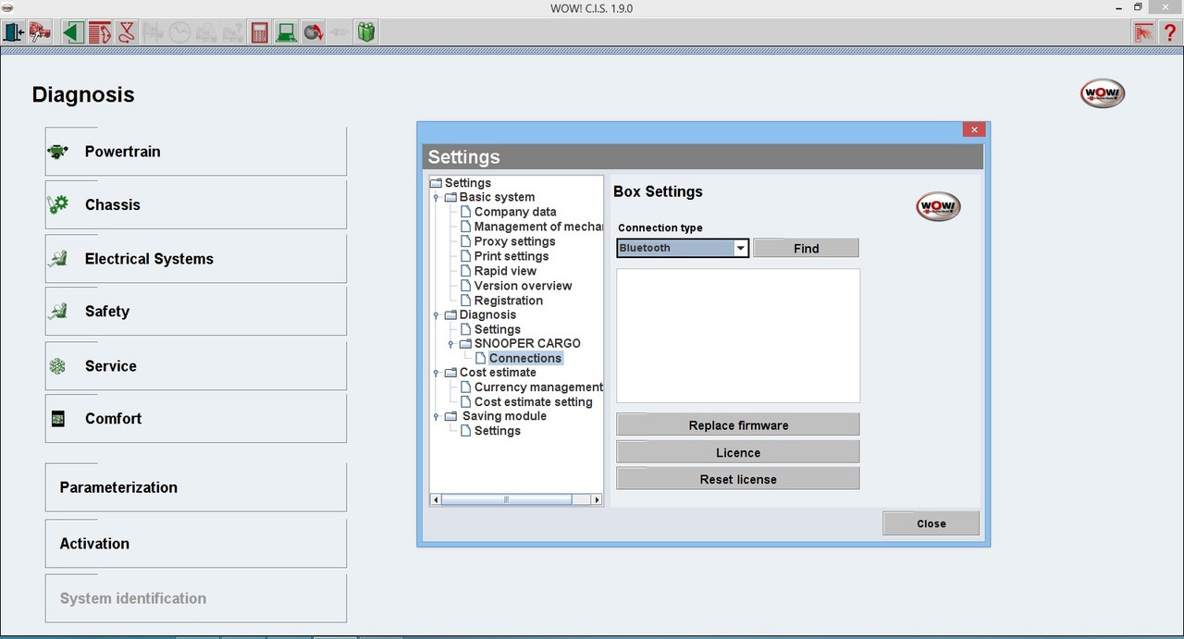Select Cost estimate setting tree item
1184x639 pixels.
click(533, 402)
